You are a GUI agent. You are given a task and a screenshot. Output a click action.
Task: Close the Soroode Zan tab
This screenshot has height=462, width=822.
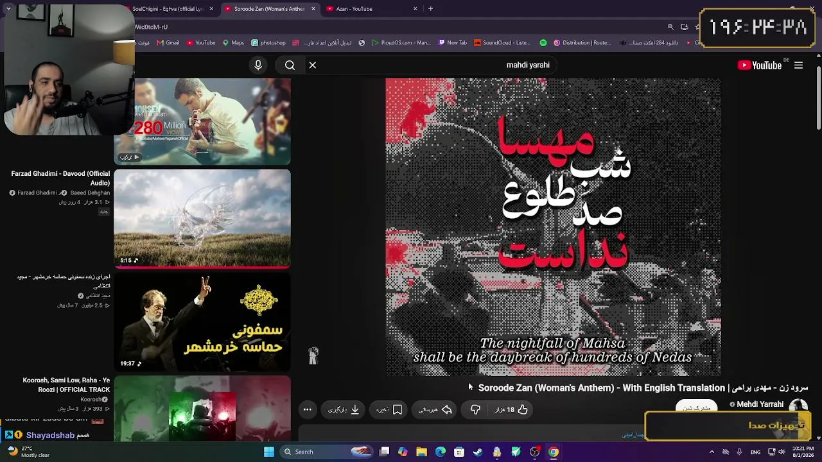click(313, 9)
